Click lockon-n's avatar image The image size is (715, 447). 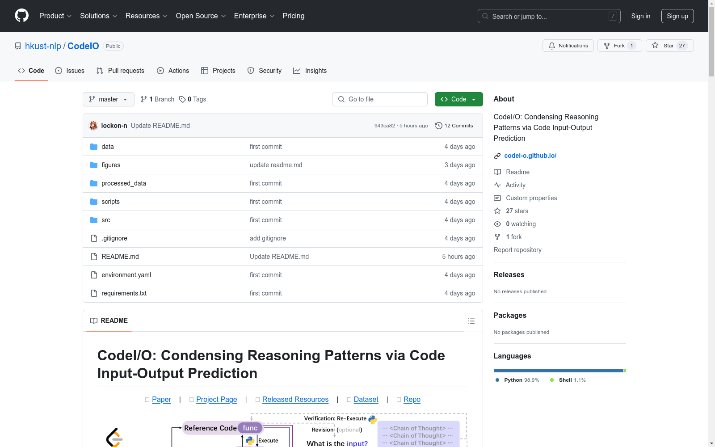click(93, 126)
